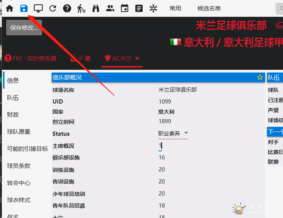Click the 青年队员招募 value 18
Screen dimensions: 283x218
click(162, 205)
